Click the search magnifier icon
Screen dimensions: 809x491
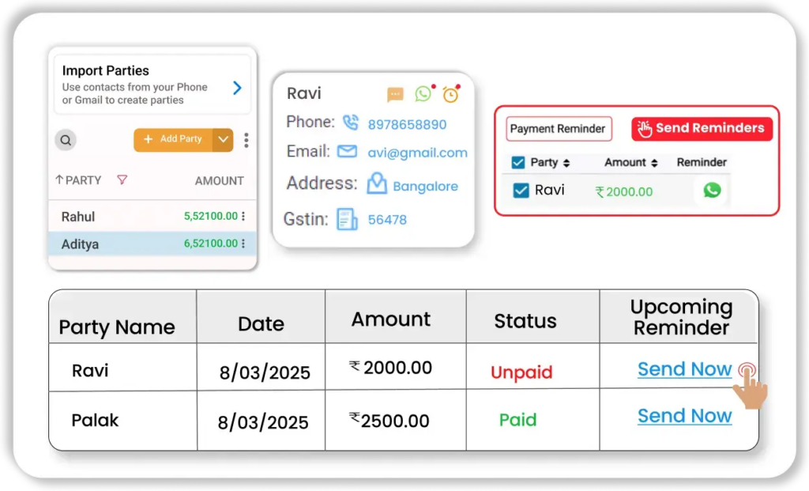pyautogui.click(x=66, y=140)
